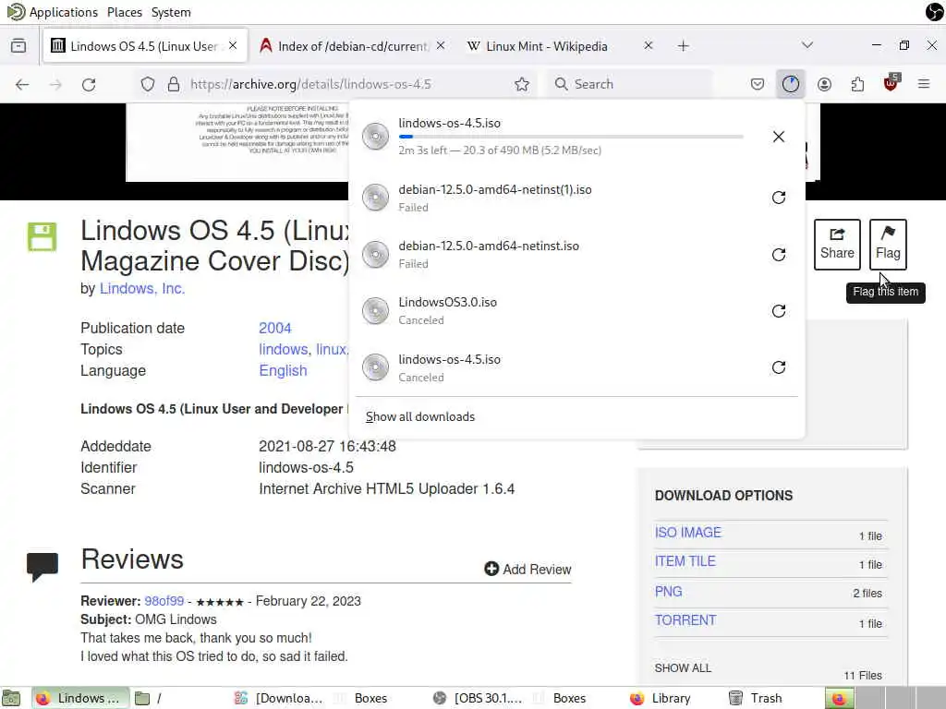Screen dimensions: 946x709
Task: Click Add Review
Action: coord(528,569)
